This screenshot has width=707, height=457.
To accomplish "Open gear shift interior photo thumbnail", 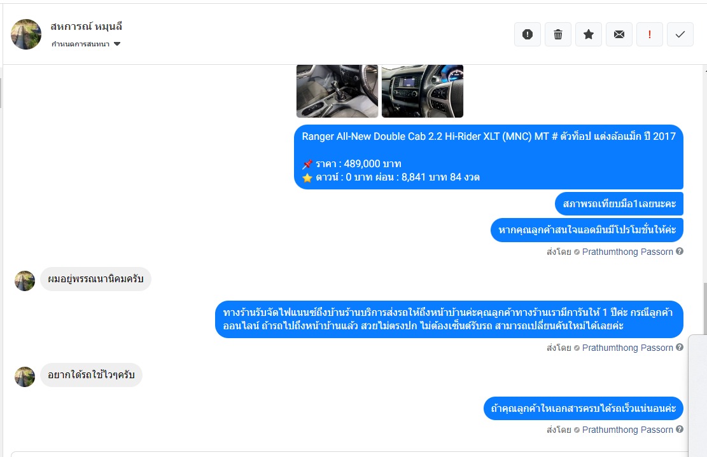I will [x=337, y=91].
